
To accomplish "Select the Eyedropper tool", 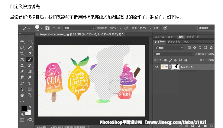I will (x=30, y=53).
